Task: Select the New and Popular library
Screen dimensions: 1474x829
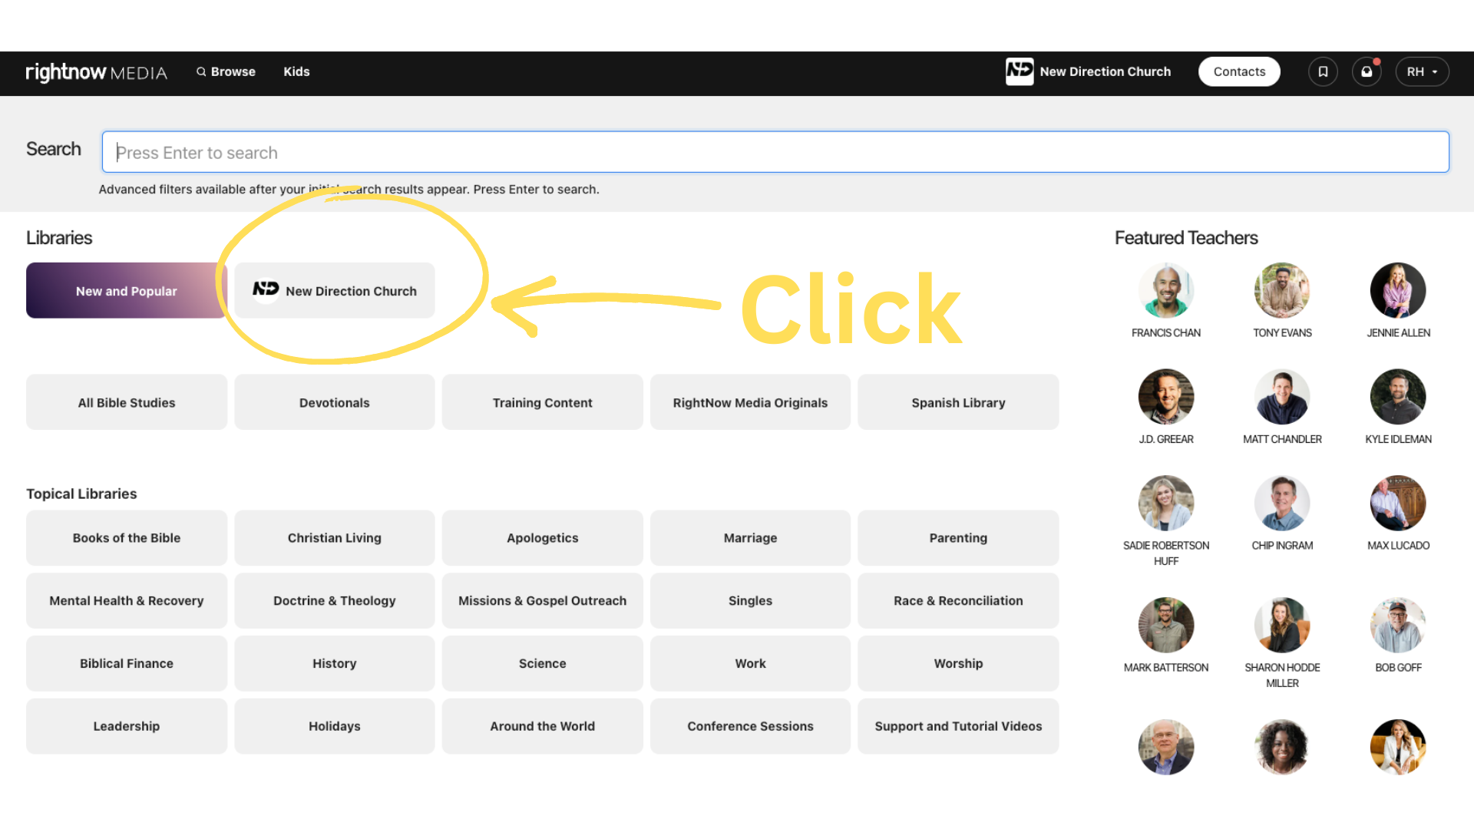Action: click(127, 291)
